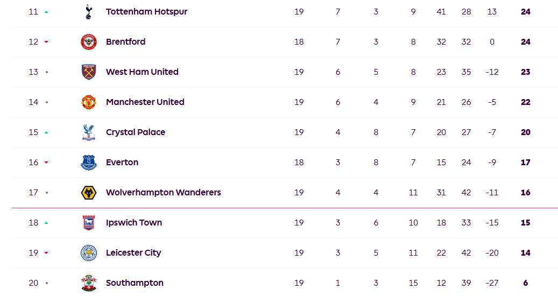This screenshot has width=558, height=296.
Task: Open the Tottenham Hotspur team link
Action: tap(146, 12)
